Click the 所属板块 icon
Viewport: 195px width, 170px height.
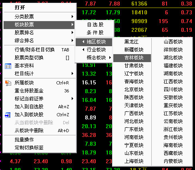(8, 83)
